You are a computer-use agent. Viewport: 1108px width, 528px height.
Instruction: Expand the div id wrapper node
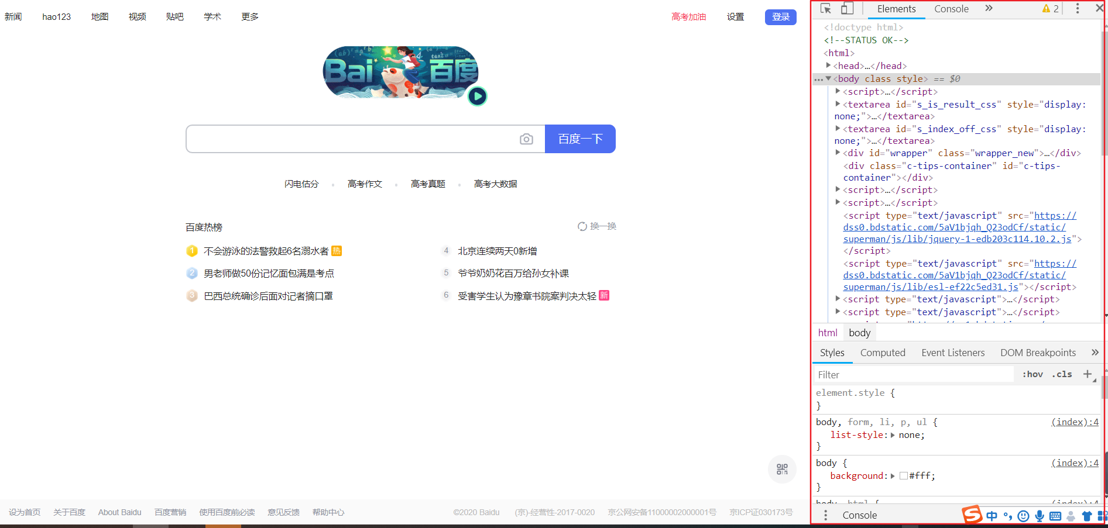click(838, 153)
